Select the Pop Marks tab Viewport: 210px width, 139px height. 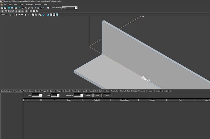pos(114,91)
